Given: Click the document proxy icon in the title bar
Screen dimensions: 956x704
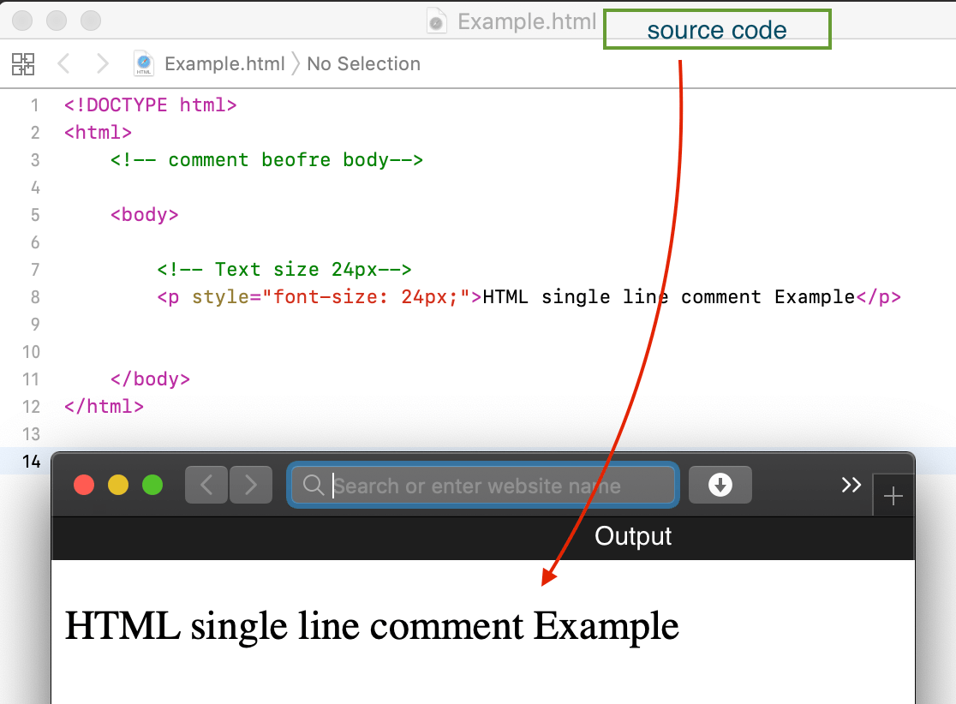Looking at the screenshot, I should (x=436, y=21).
